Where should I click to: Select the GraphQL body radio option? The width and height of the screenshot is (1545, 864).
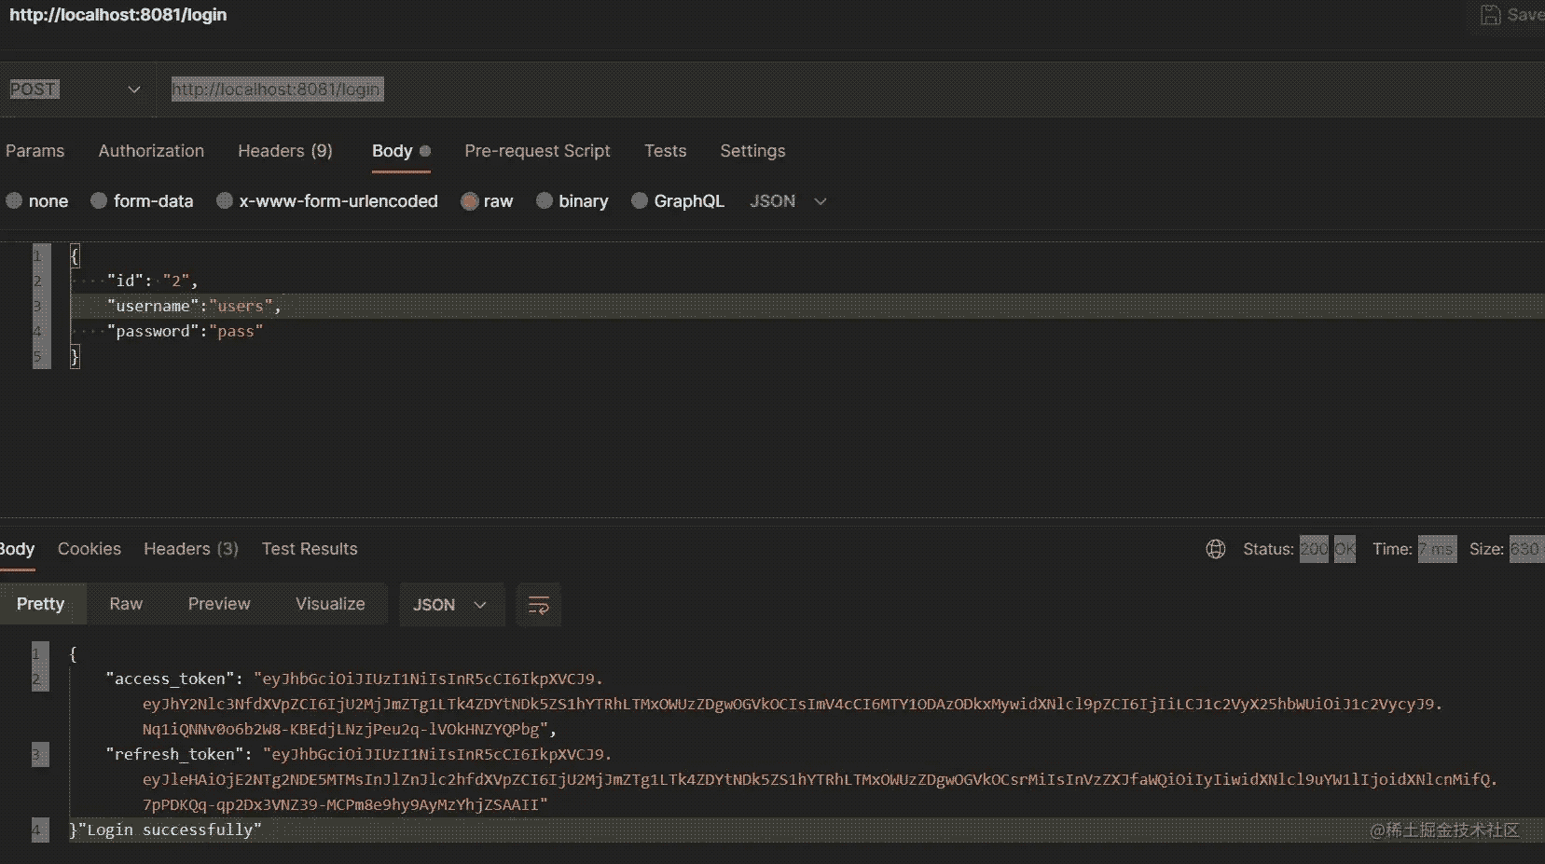(x=640, y=201)
